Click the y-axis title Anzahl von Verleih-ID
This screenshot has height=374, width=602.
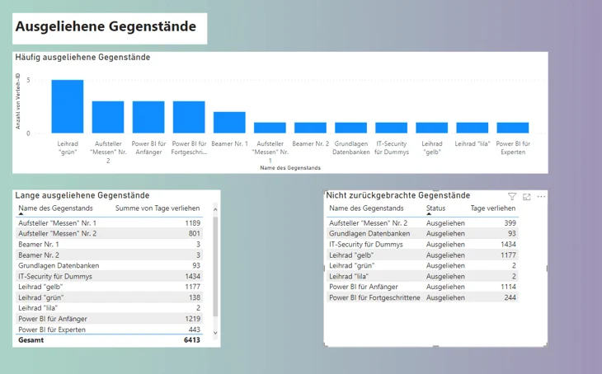click(x=17, y=101)
